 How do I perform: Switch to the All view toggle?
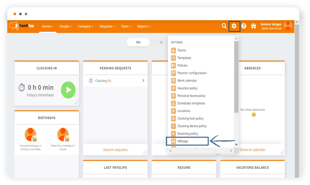coord(161,42)
